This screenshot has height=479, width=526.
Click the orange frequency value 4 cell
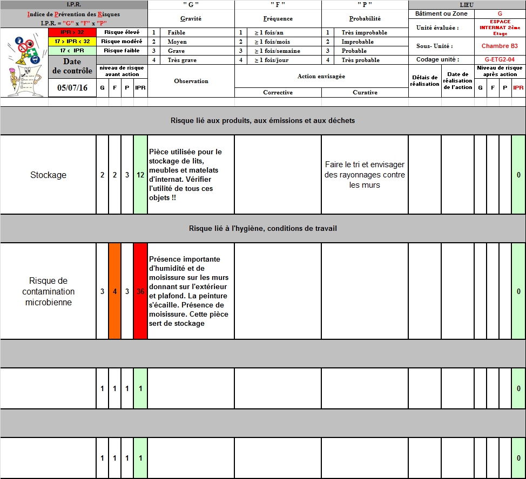(x=114, y=291)
